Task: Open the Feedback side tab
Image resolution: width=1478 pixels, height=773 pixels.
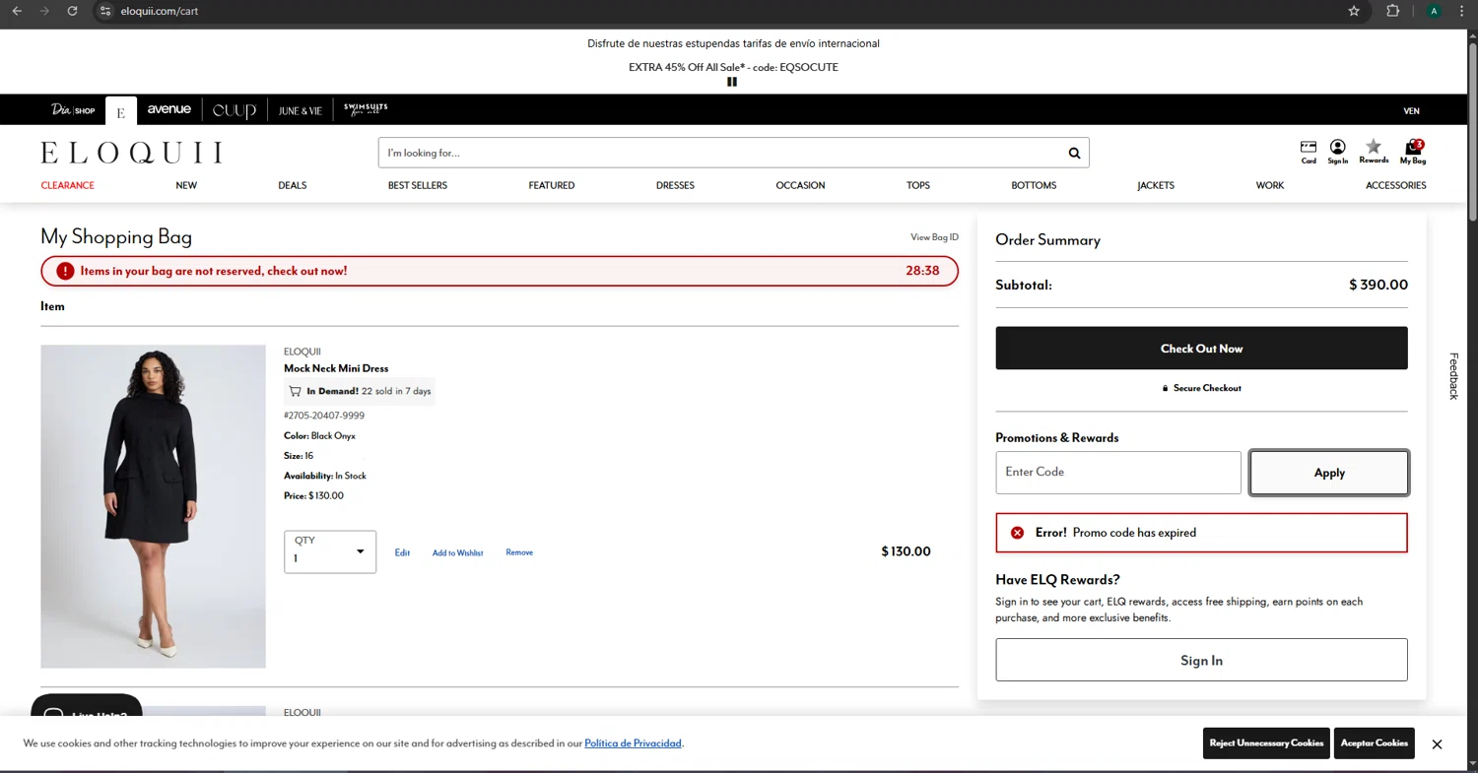Action: coord(1453,376)
